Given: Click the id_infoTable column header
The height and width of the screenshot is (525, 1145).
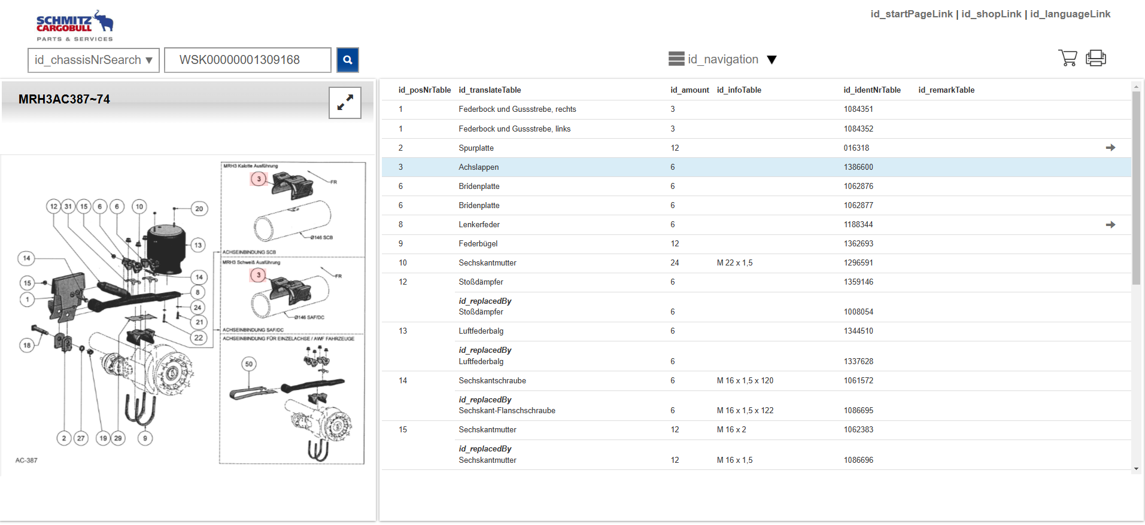Looking at the screenshot, I should (739, 90).
